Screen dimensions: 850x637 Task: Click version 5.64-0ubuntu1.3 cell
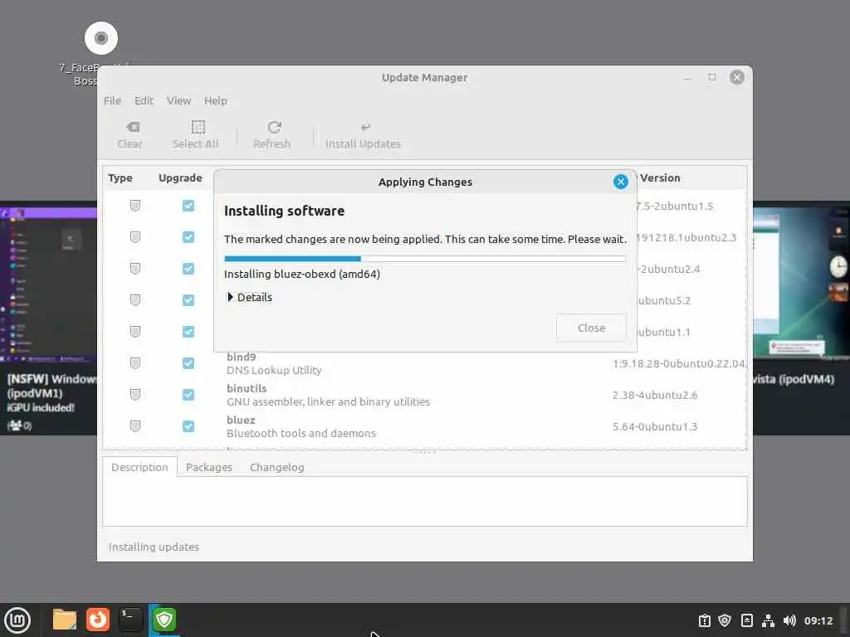655,426
